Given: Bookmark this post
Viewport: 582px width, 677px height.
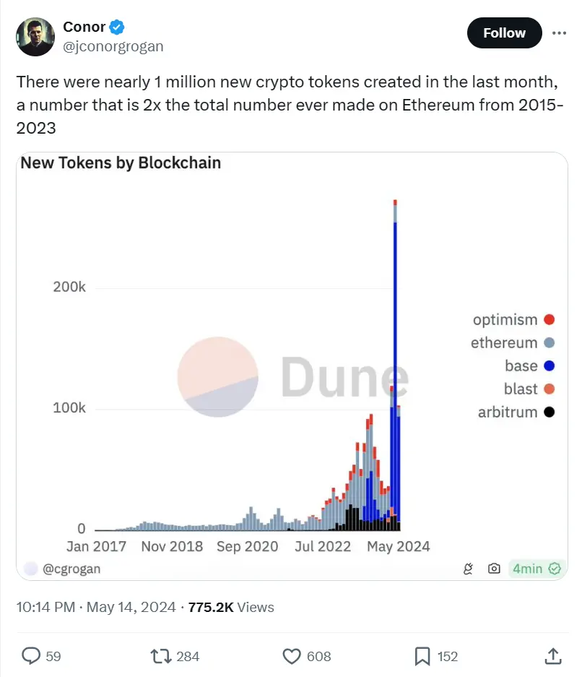Looking at the screenshot, I should (421, 656).
